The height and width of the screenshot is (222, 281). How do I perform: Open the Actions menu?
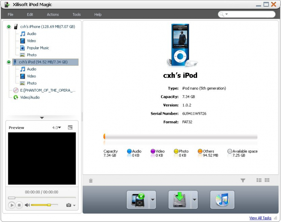point(53,15)
